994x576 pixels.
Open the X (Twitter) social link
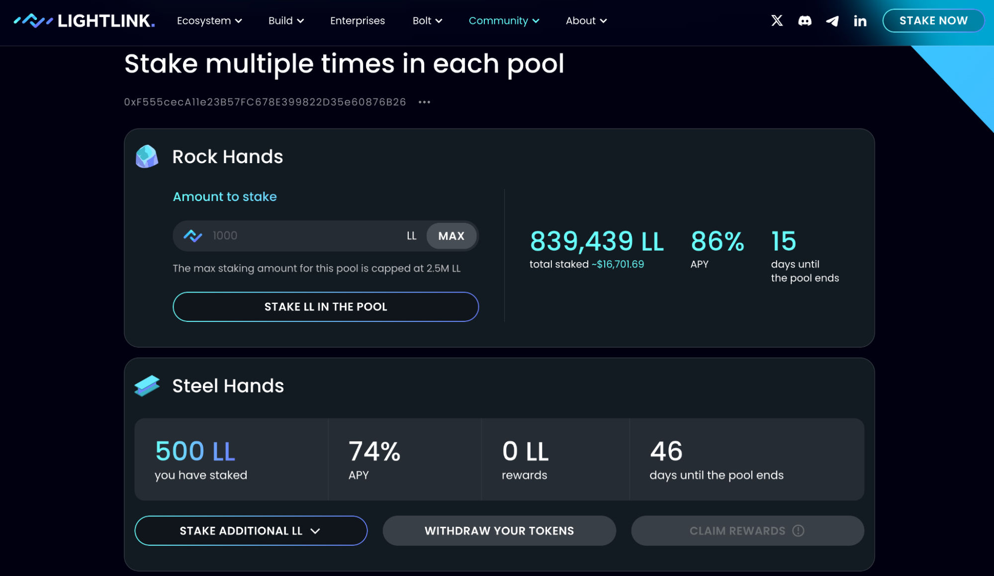[x=777, y=21]
